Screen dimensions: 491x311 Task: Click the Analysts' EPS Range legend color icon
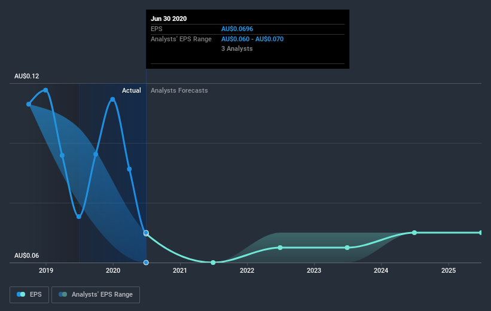(63, 294)
